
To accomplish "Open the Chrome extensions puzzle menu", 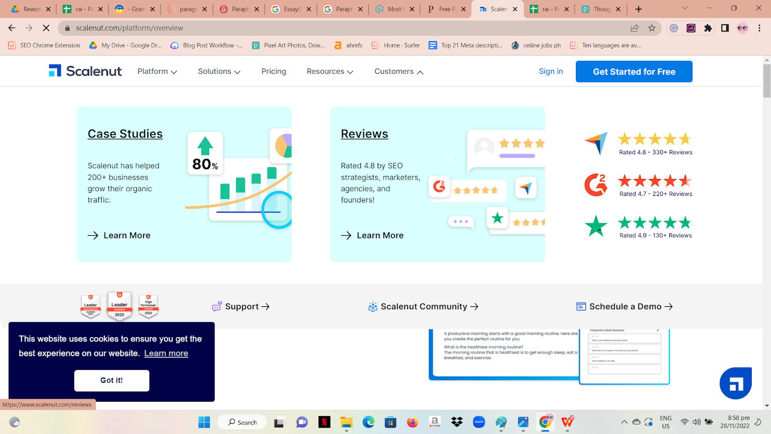I will point(708,28).
